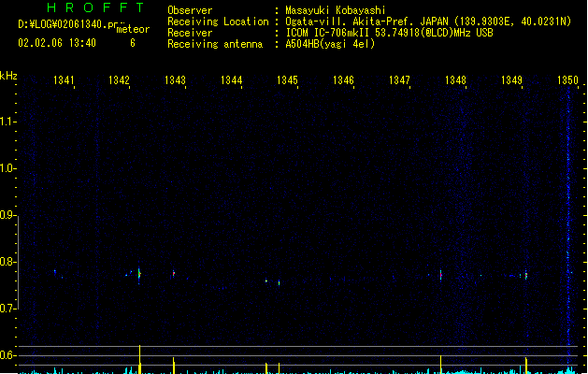Viewport: 588px width, 374px height.
Task: Click the kHz frequency axis unit label
Action: [8, 76]
